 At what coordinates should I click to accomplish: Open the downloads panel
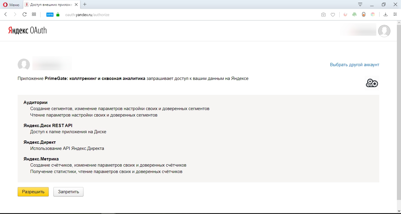click(386, 15)
